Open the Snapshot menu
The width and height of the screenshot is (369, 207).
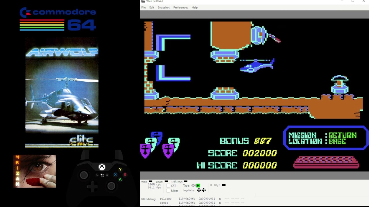point(164,7)
